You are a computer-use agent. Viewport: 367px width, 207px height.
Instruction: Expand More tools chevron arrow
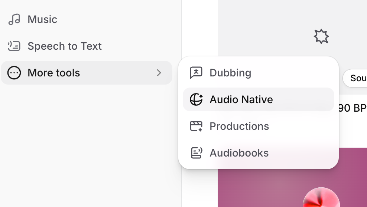[x=159, y=73]
